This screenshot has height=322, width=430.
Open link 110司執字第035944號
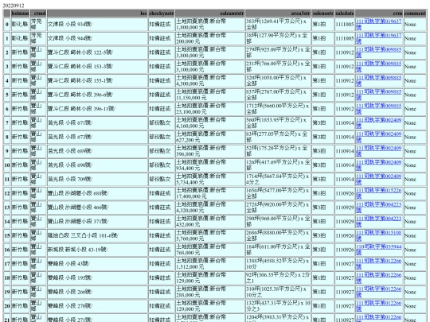[x=378, y=250]
